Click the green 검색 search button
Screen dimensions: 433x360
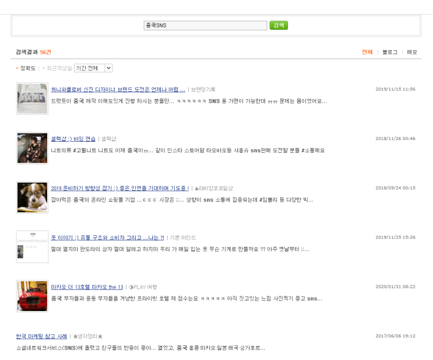pyautogui.click(x=279, y=25)
